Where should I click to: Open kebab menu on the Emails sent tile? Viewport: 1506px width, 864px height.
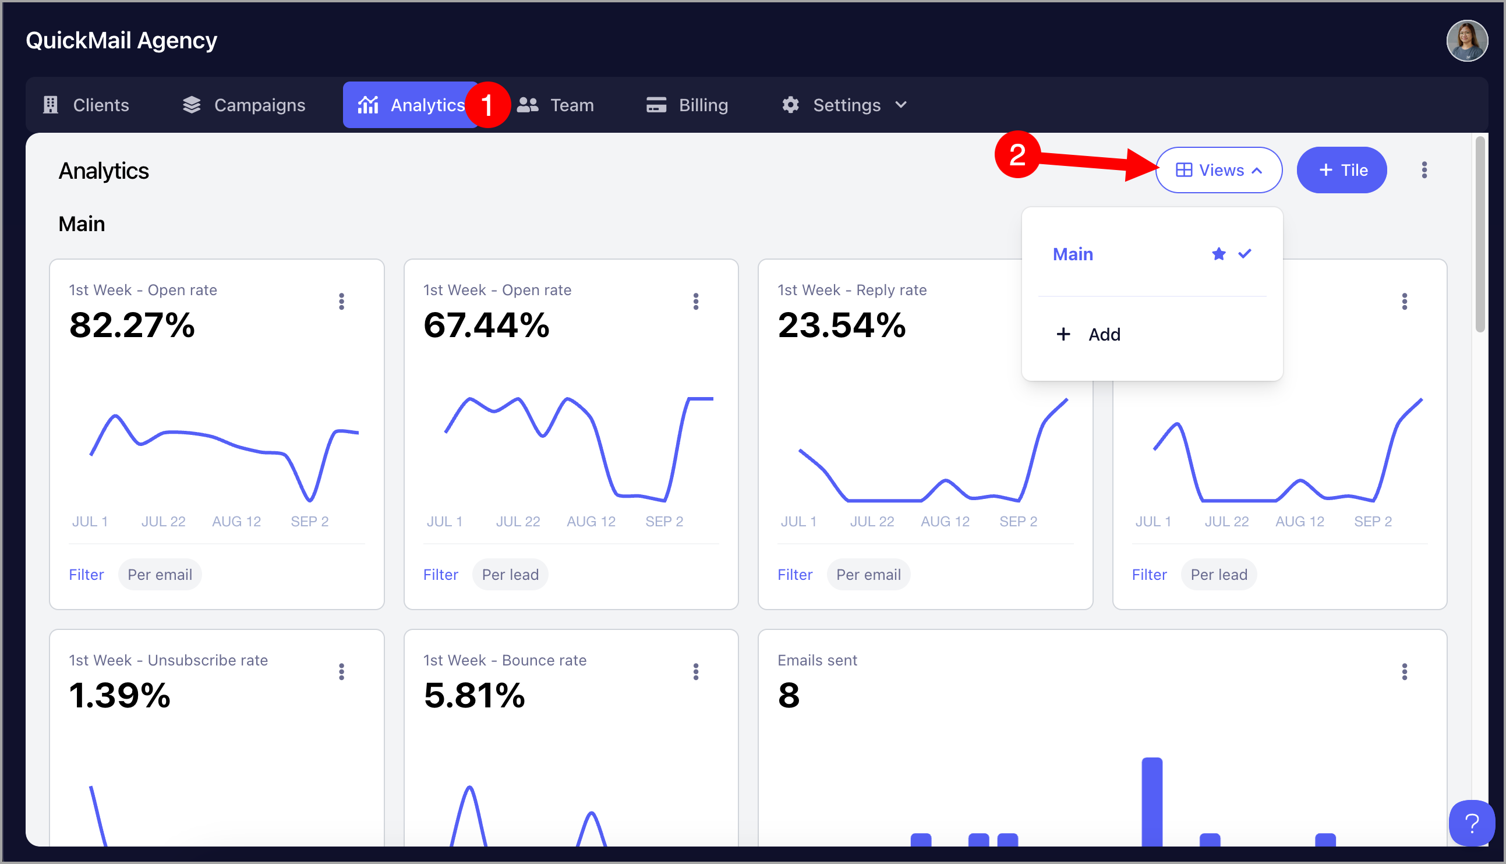coord(1404,672)
